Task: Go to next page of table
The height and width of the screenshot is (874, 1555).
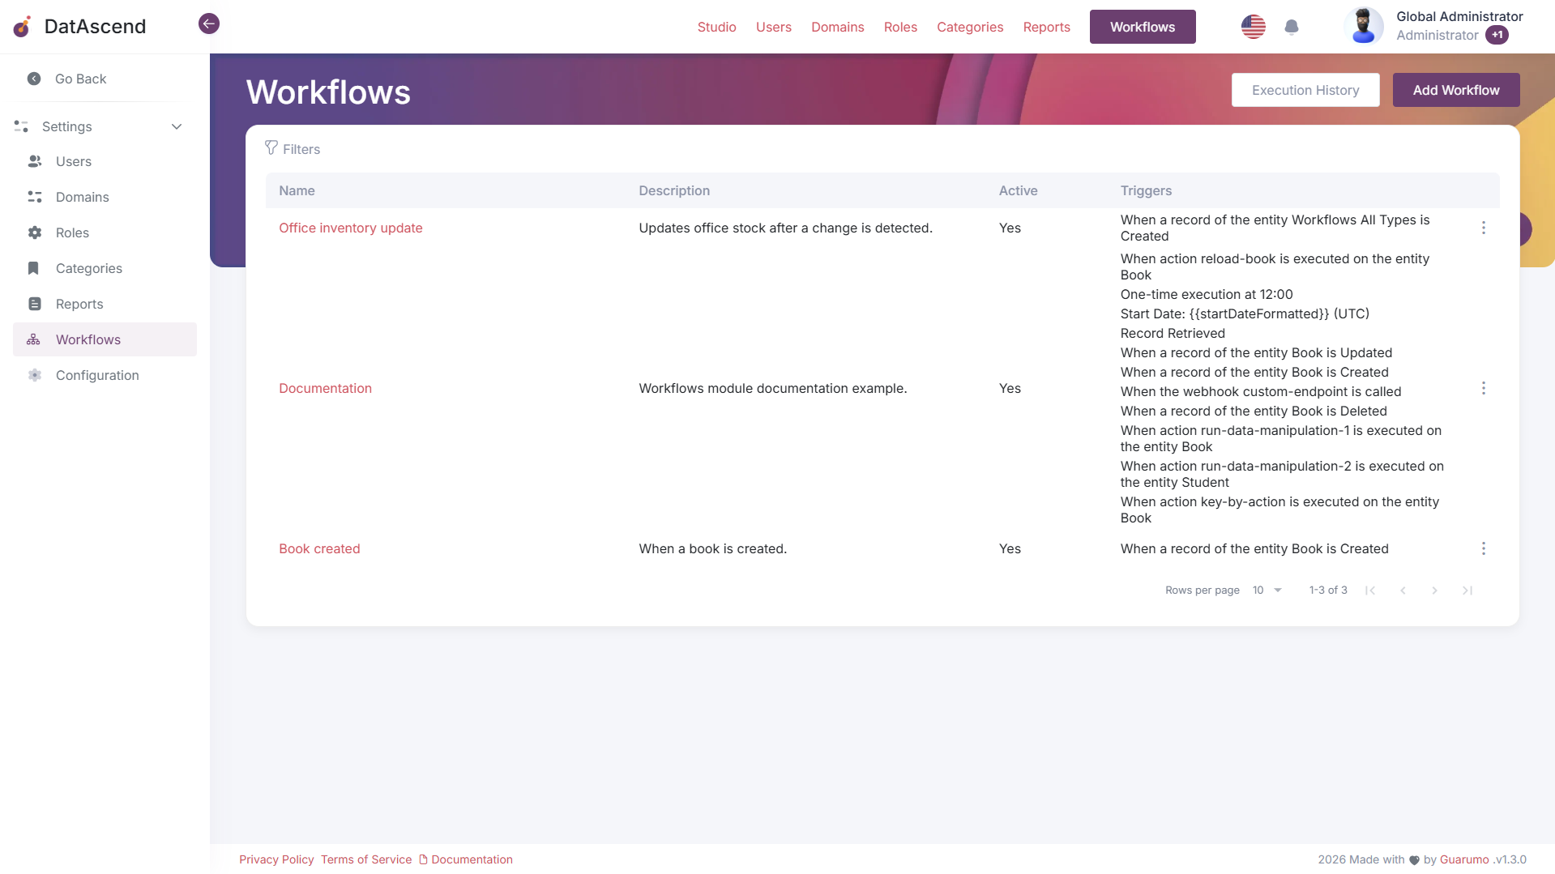Action: point(1434,590)
